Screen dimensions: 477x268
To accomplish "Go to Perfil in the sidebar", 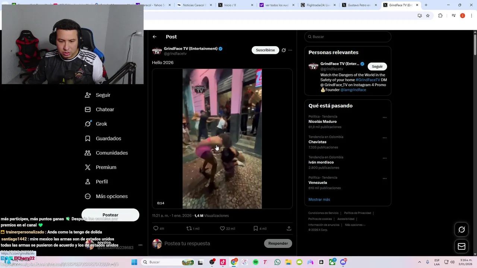I will [97, 182].
